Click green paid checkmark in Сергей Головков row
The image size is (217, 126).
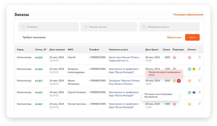pyautogui.click(x=190, y=92)
